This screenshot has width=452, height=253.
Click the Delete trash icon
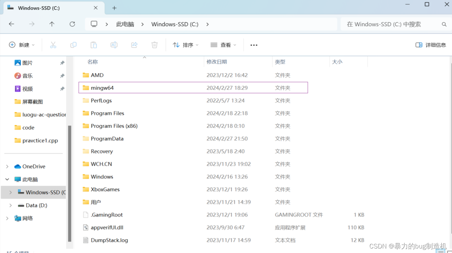155,45
